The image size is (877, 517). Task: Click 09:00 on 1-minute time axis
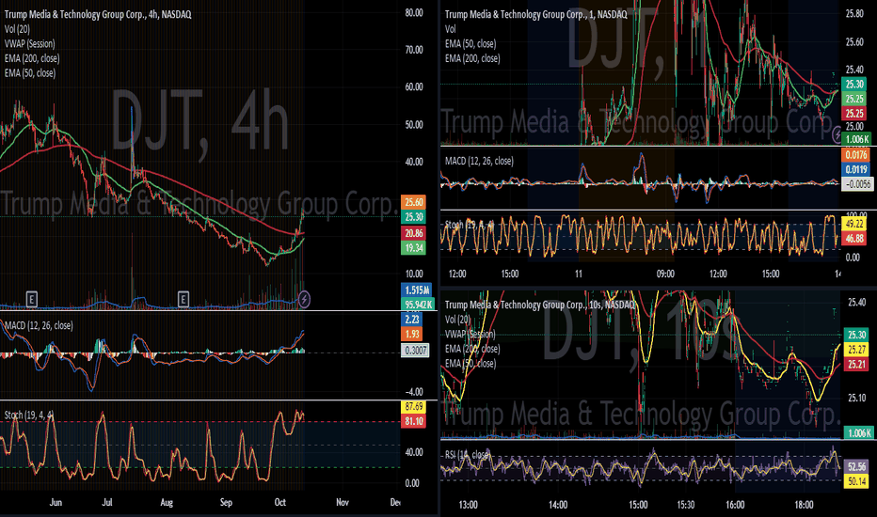tap(665, 274)
